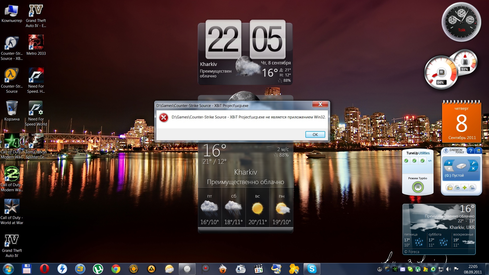Open DAEMON Tools wrench settings
Viewport: 489px width, 275px height.
[x=473, y=163]
